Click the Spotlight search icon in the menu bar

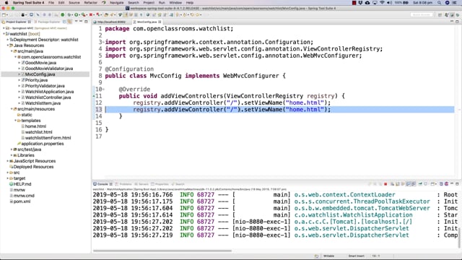(x=440, y=3)
